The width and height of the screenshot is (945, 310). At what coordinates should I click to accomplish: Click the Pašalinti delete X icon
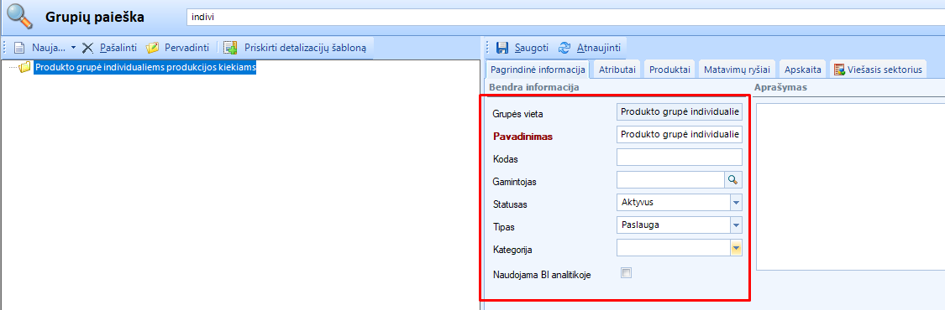[88, 47]
